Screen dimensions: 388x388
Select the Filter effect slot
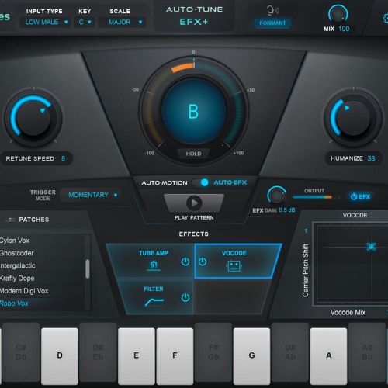(157, 297)
